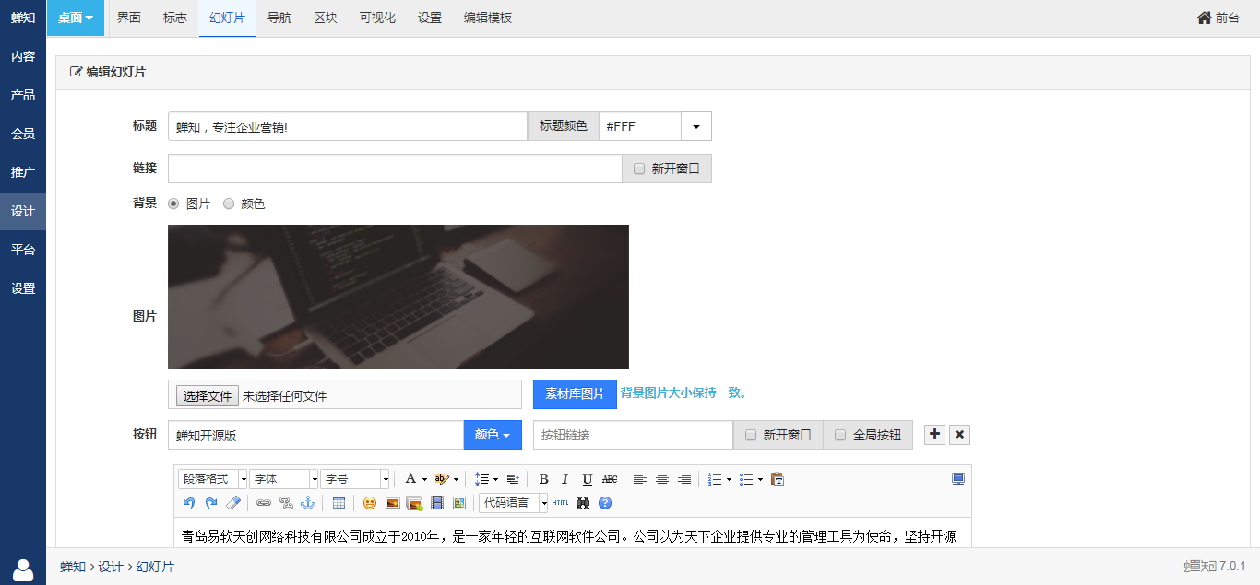The image size is (1260, 585).
Task: Open 内容 in the left sidebar
Action: click(x=23, y=56)
